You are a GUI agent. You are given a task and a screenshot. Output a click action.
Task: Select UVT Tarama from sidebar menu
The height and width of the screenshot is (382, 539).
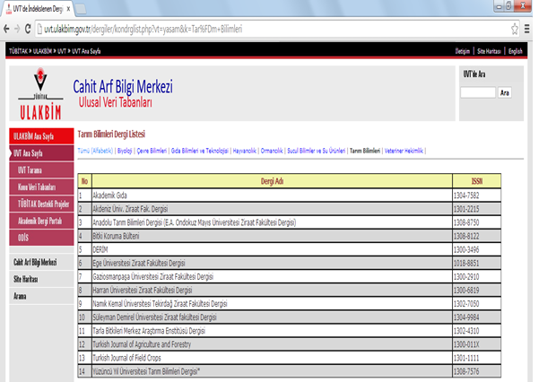[32, 170]
